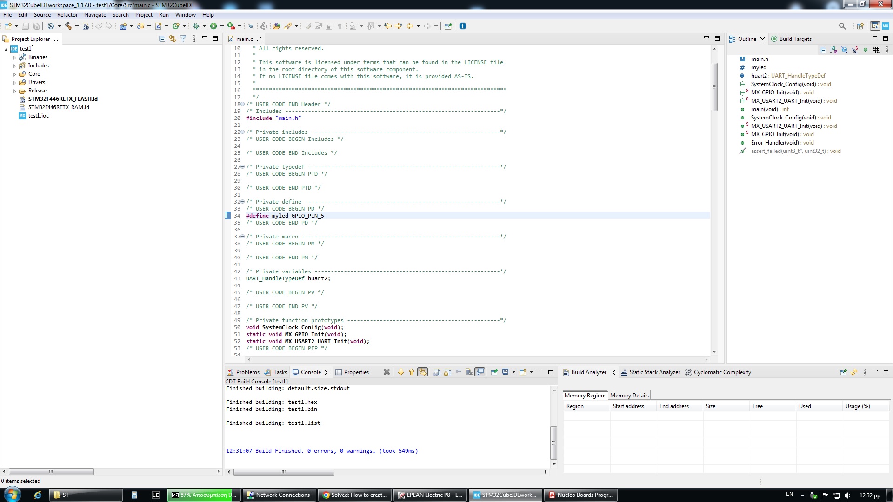Image resolution: width=893 pixels, height=502 pixels.
Task: Remove launch with gray X in Console toolbar
Action: pos(387,372)
